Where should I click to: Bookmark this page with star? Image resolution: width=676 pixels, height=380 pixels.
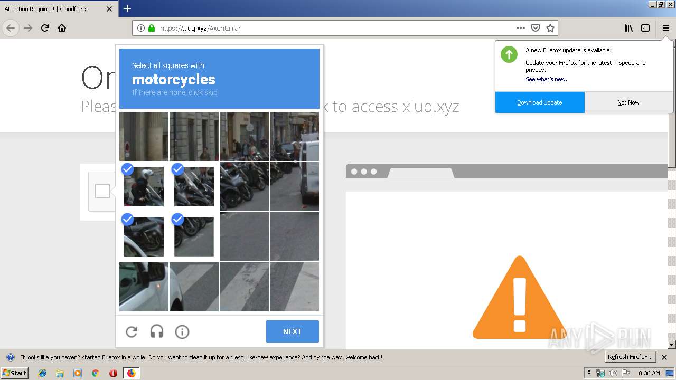(x=550, y=28)
